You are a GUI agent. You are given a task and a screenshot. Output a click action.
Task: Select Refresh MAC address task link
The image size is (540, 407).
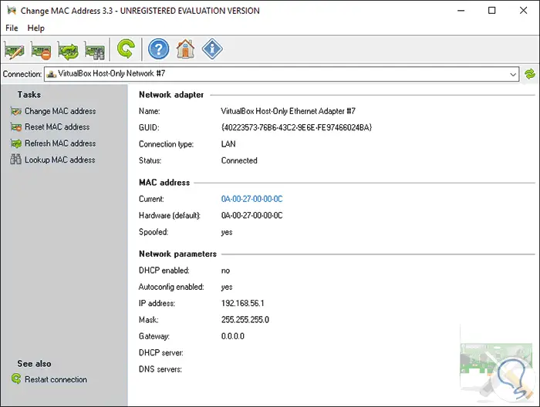pyautogui.click(x=59, y=143)
